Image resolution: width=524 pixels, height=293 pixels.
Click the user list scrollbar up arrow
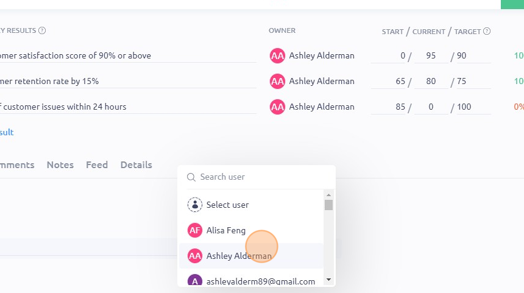pos(328,194)
